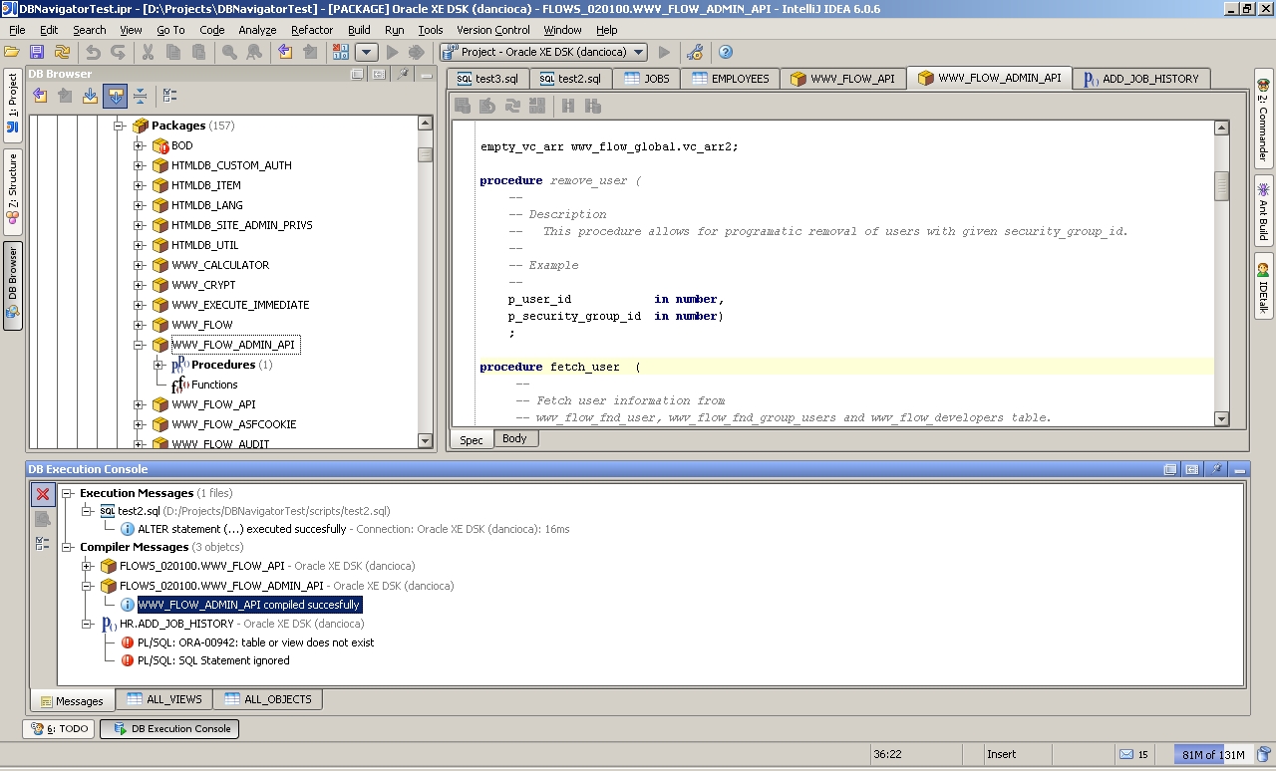Open Help via the question mark icon
Image resolution: width=1276 pixels, height=771 pixels.
pyautogui.click(x=726, y=52)
